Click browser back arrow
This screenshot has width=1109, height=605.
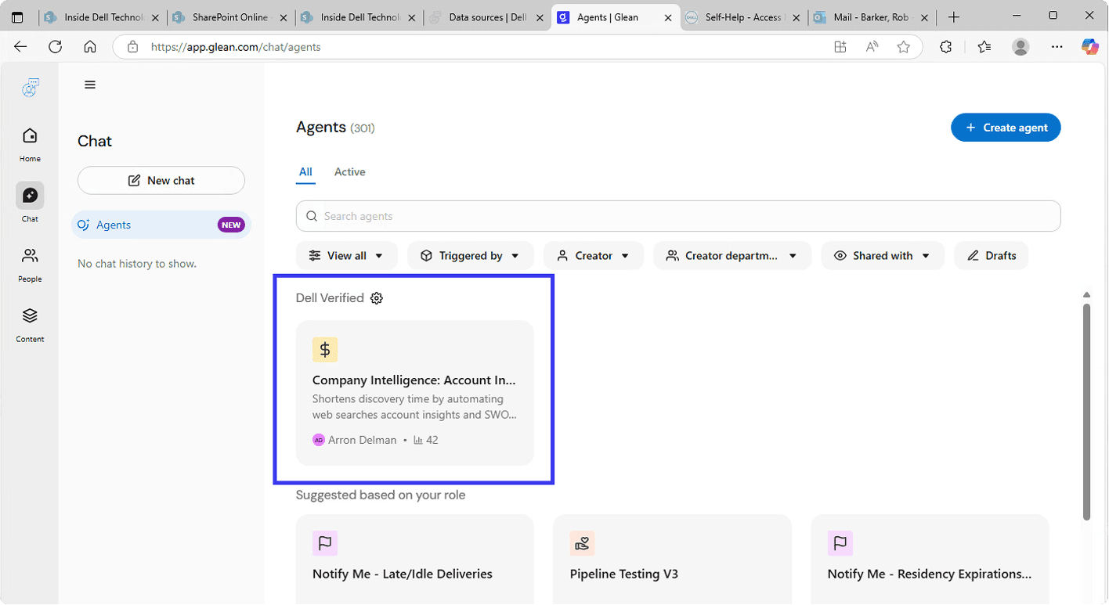pos(20,47)
